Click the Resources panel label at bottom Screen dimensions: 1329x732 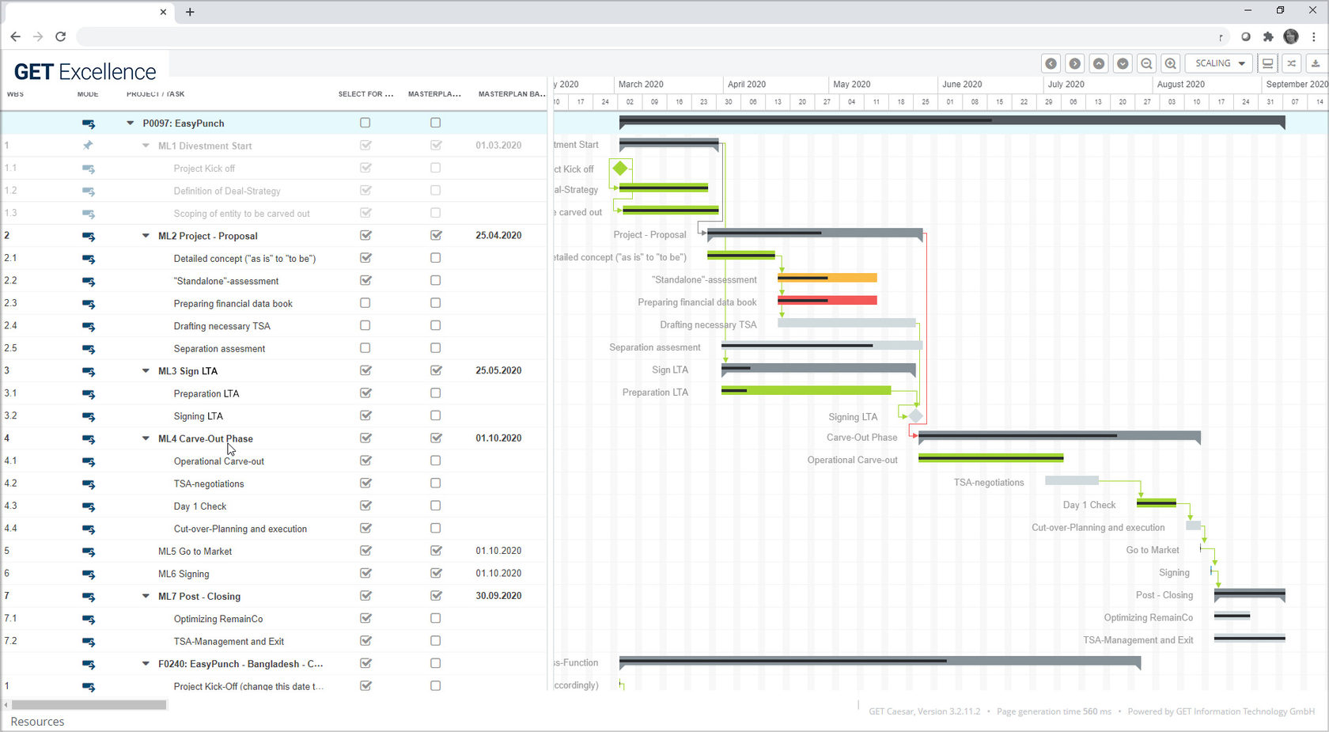[x=37, y=721]
